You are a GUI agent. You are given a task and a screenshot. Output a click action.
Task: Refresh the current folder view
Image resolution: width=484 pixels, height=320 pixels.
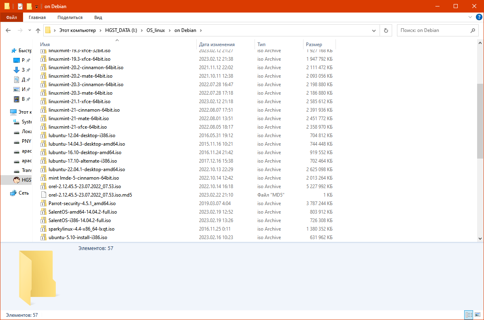[x=386, y=30]
